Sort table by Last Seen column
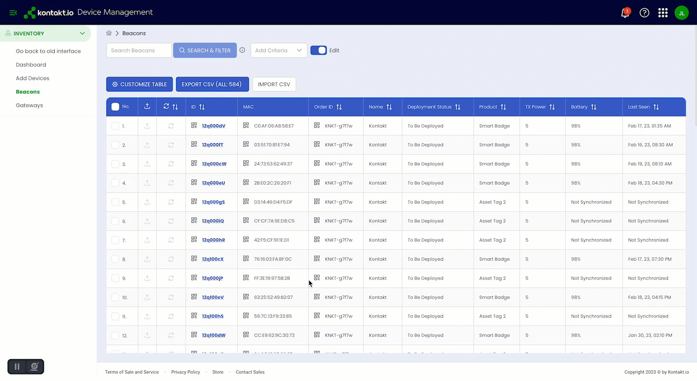This screenshot has height=381, width=697. [656, 107]
